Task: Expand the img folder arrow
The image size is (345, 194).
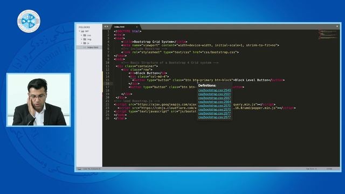Action: point(81,39)
